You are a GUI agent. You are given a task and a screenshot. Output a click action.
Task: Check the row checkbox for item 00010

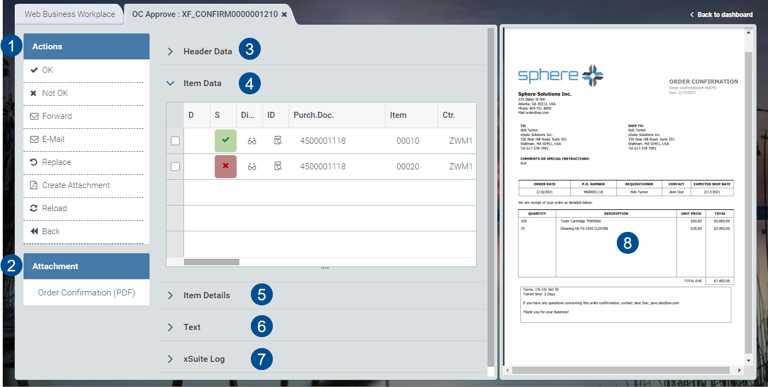[x=175, y=140]
